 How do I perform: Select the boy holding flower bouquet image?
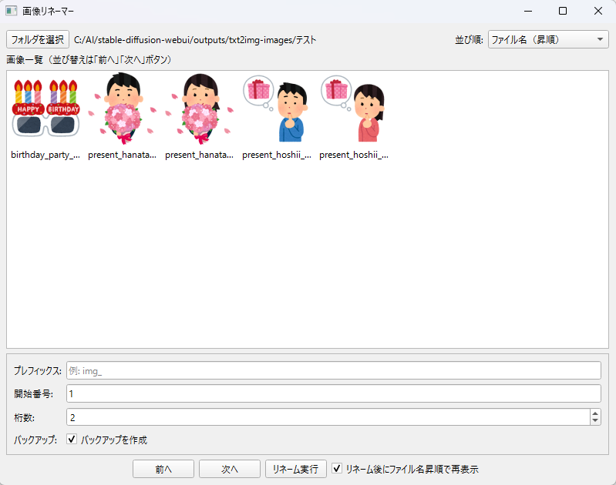pyautogui.click(x=123, y=109)
